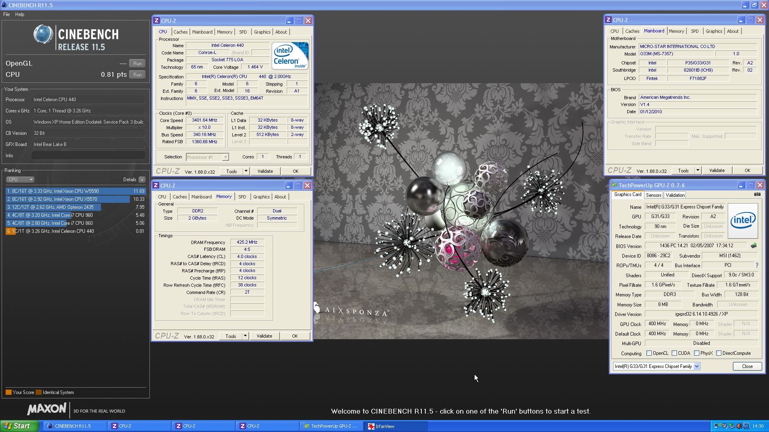This screenshot has height=432, width=769.
Task: Open Tools dropdown arrow in CPU-Z Memory window
Action: pos(245,336)
